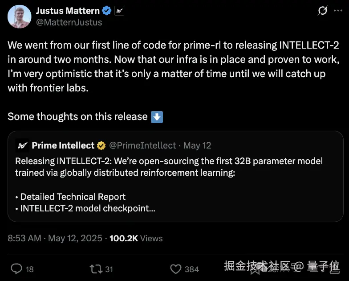
Task: Click the reply speech bubble icon
Action: click(x=16, y=269)
